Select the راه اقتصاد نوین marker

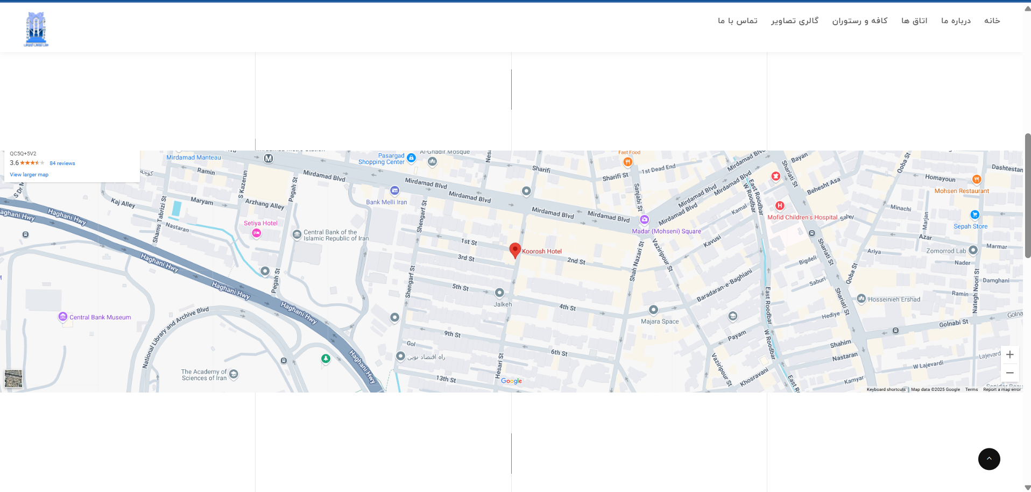pyautogui.click(x=400, y=356)
